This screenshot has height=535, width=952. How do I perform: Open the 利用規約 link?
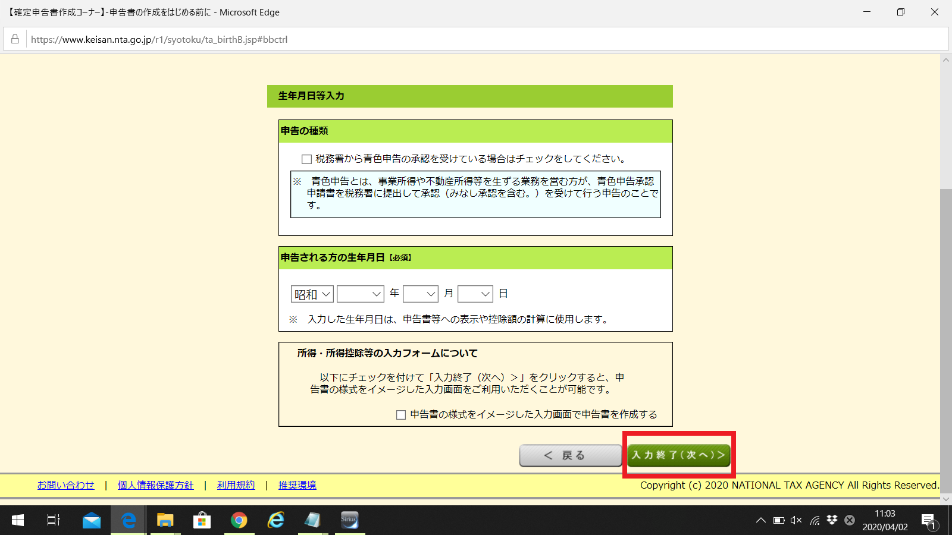235,485
